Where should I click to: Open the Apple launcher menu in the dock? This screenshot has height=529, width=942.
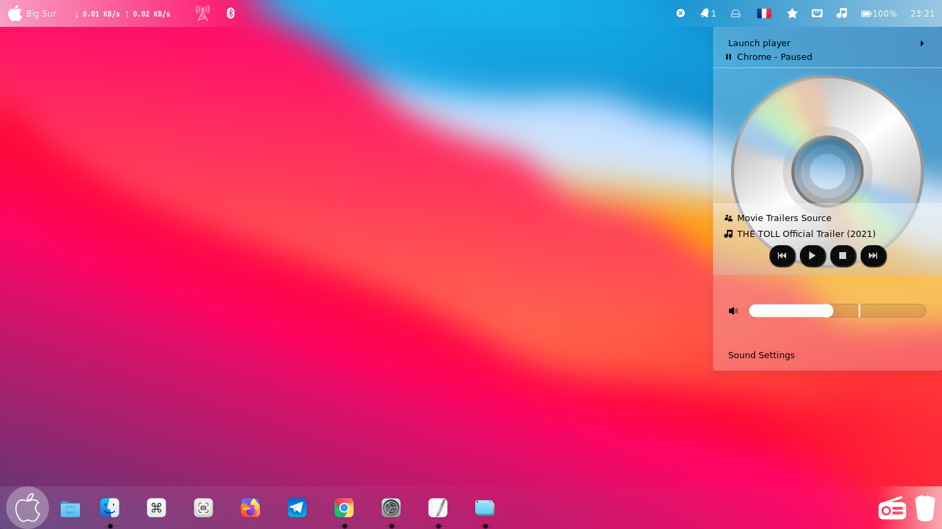click(x=28, y=508)
